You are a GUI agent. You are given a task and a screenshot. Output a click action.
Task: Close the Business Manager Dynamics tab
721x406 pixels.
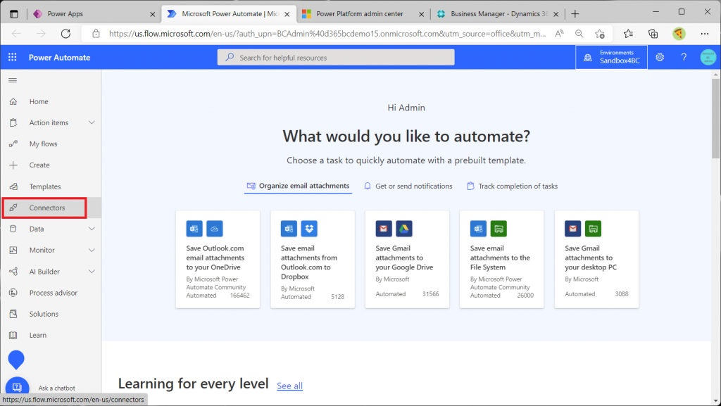(x=556, y=14)
